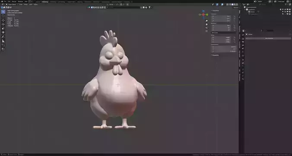Open the Global transform orientation dropdown
Image resolution: width=292 pixels, height=156 pixels.
click(x=111, y=4)
